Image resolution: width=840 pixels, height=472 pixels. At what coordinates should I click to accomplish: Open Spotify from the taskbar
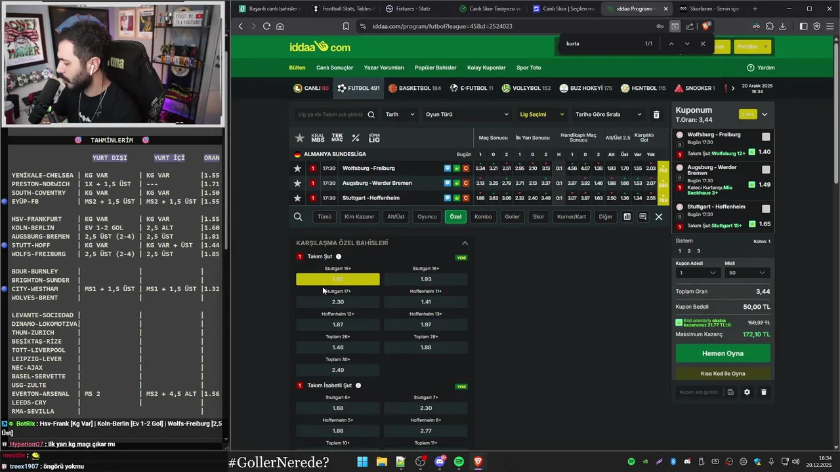[459, 462]
